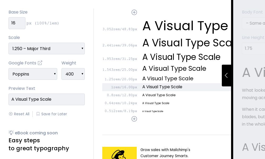This screenshot has height=159, width=265.
Task: Click the circled X icon next to Reset All
Action: point(11,114)
